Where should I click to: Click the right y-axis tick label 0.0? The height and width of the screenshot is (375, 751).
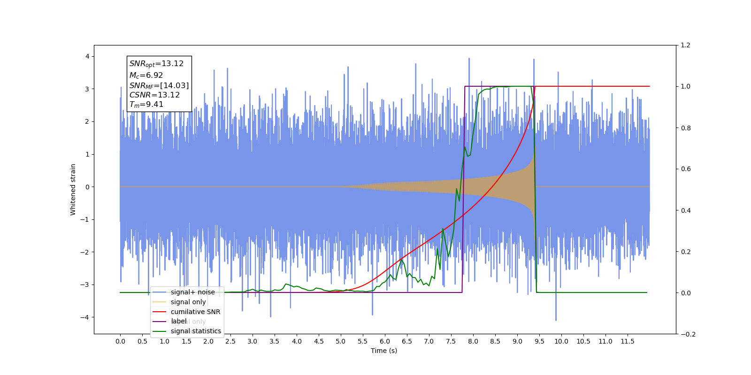click(x=686, y=293)
